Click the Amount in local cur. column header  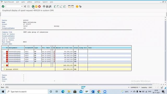point(64,48)
